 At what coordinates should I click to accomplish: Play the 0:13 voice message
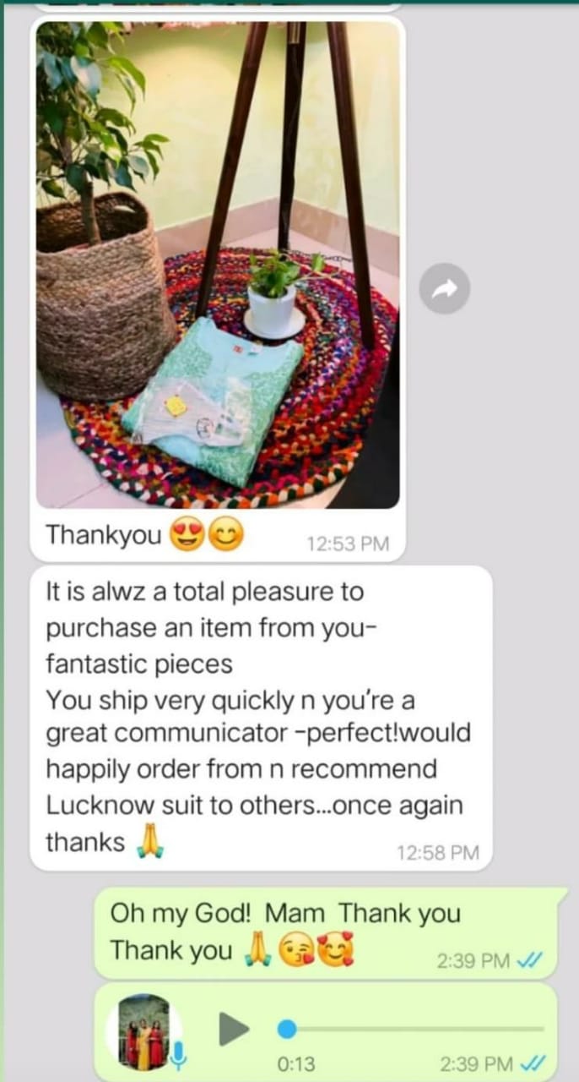coord(234,1029)
